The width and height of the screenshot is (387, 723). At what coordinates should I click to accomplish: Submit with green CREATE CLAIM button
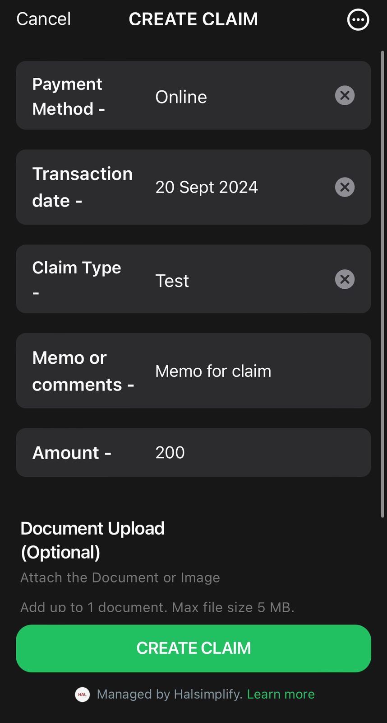click(193, 648)
